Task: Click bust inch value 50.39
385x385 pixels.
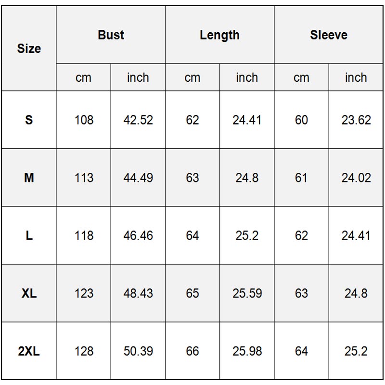Action: (138, 351)
